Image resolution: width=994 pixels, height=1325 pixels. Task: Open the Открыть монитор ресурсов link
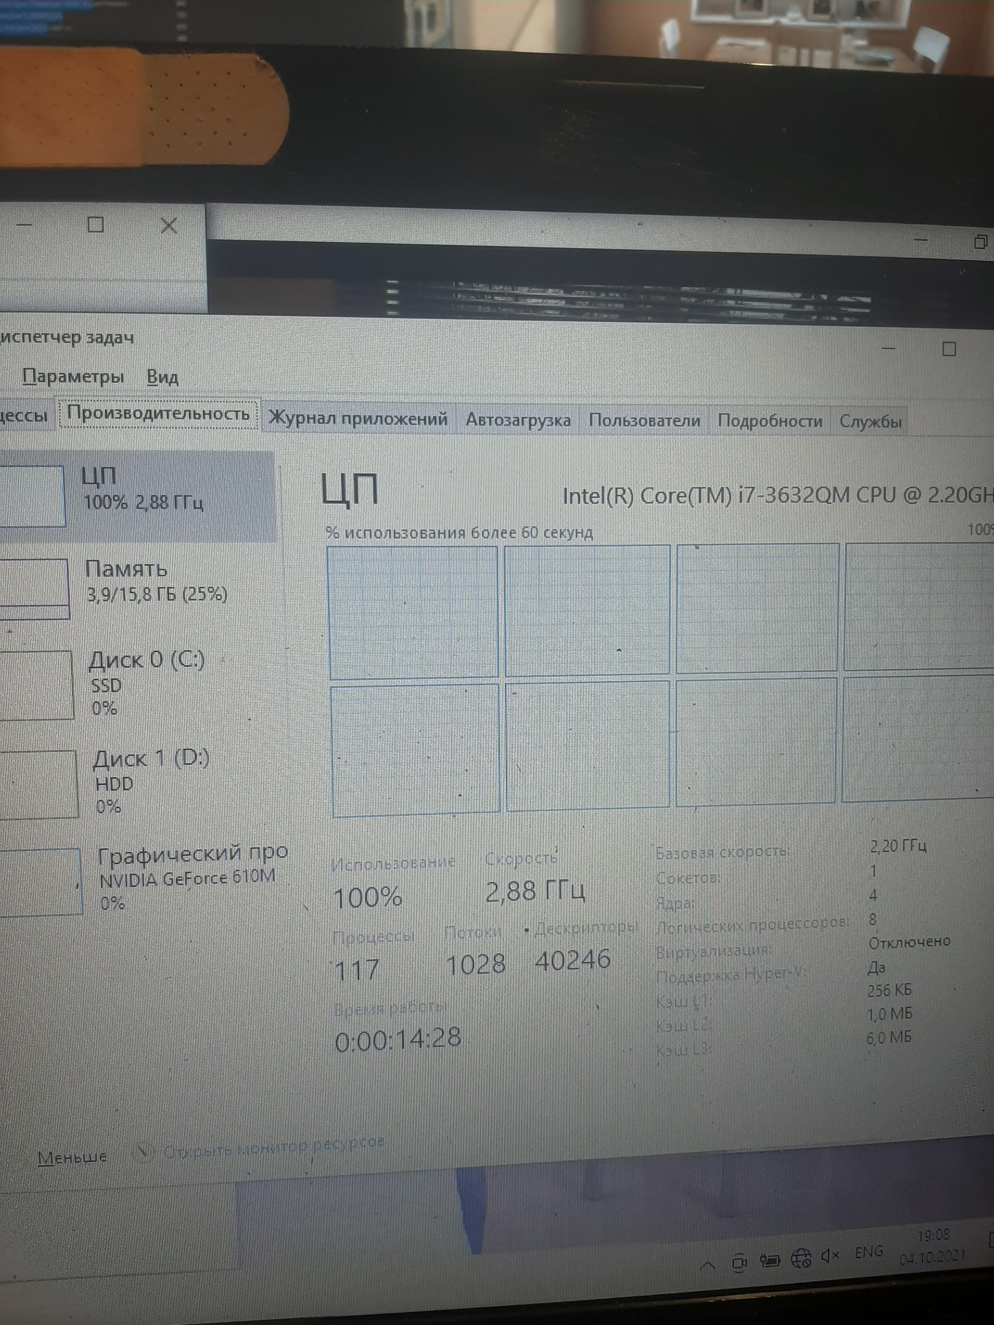point(274,1148)
